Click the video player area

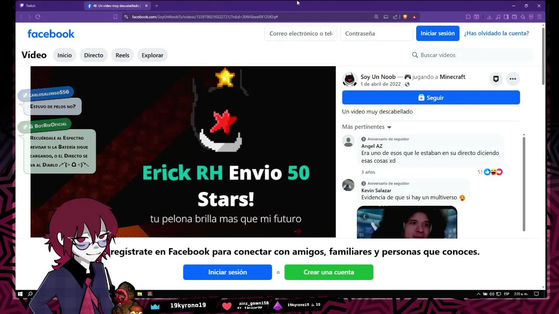(183, 152)
